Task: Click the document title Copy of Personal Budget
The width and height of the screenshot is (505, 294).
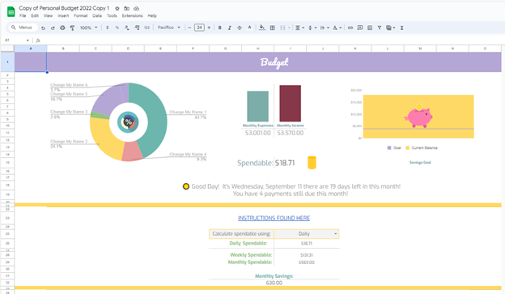Action: [x=64, y=8]
